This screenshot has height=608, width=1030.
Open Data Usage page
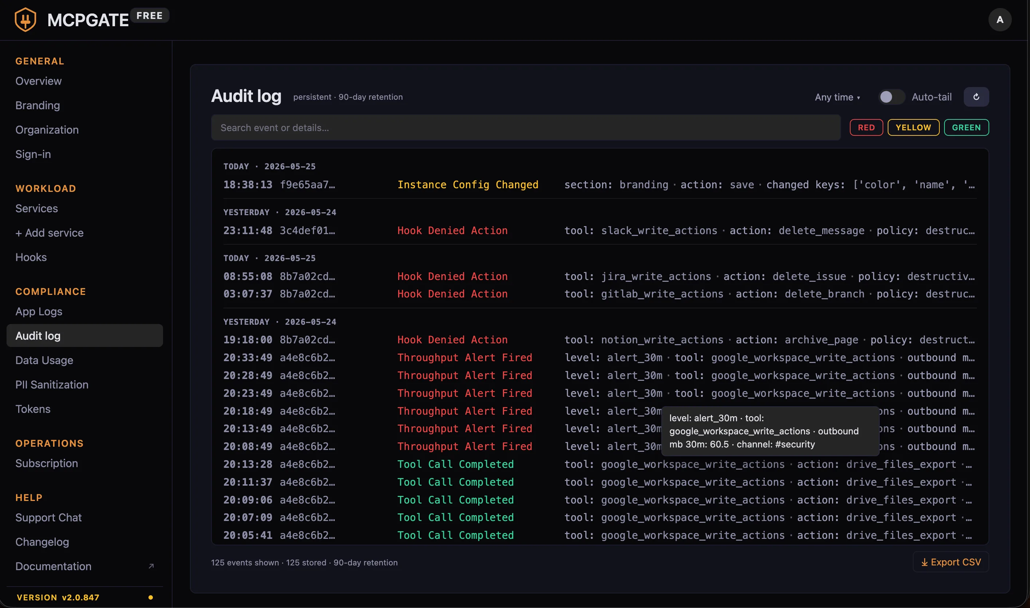pyautogui.click(x=44, y=360)
